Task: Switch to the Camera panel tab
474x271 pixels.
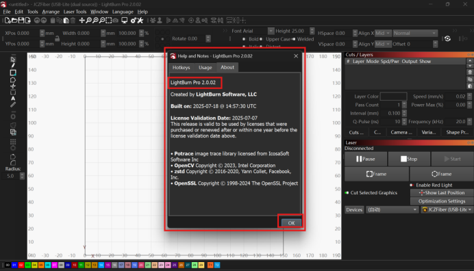Action: [401, 132]
